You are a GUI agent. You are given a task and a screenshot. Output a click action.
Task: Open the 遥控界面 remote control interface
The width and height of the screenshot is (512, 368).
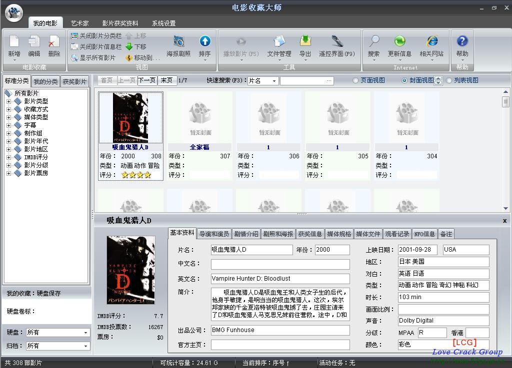click(337, 42)
